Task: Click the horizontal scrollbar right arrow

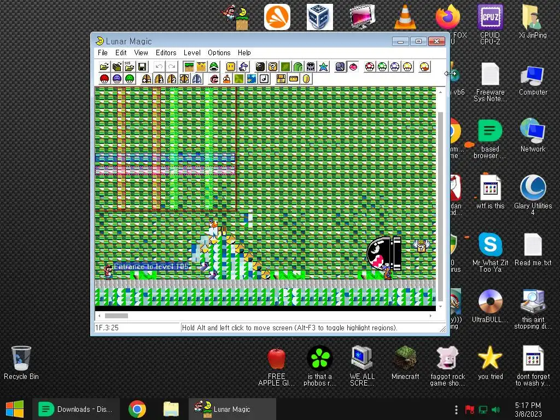Action: [x=431, y=316]
